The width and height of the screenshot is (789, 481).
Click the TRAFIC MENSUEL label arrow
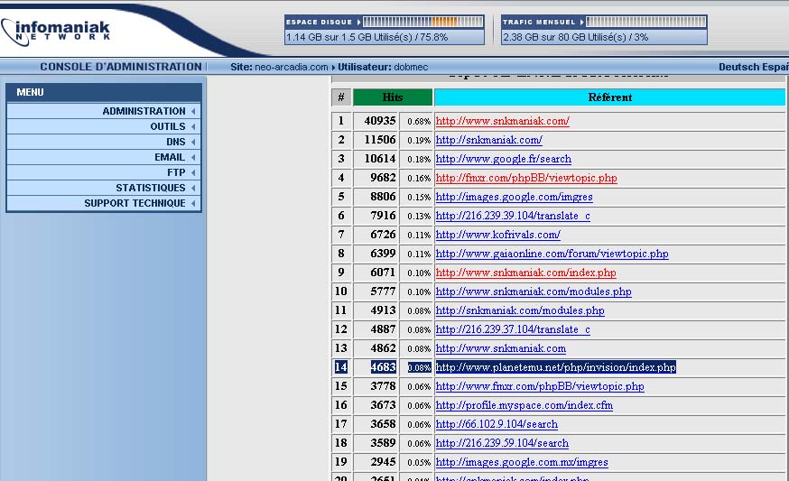coord(581,23)
